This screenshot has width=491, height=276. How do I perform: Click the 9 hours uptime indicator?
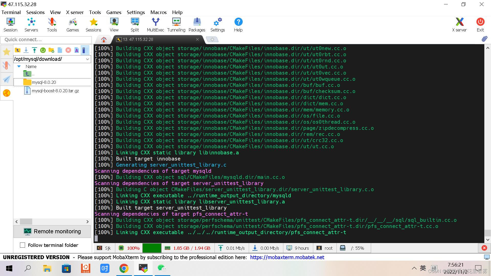pos(298,248)
